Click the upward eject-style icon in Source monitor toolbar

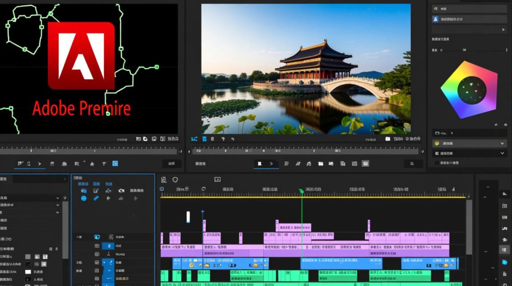point(92,164)
